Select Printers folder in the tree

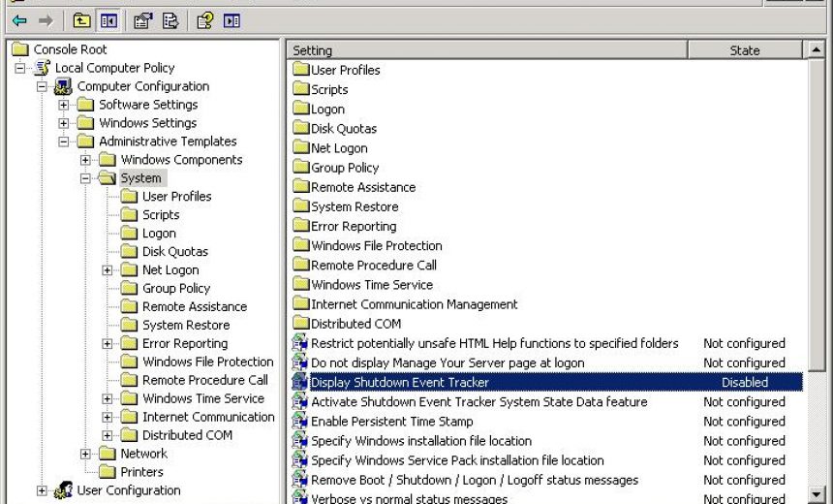coord(140,472)
